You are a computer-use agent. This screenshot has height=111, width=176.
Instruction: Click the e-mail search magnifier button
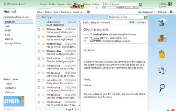[x=145, y=17]
